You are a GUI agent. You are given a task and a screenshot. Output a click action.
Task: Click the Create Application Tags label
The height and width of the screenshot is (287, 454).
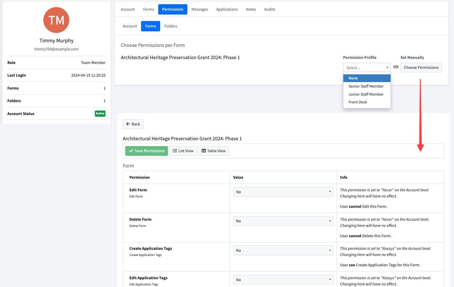tap(150, 249)
